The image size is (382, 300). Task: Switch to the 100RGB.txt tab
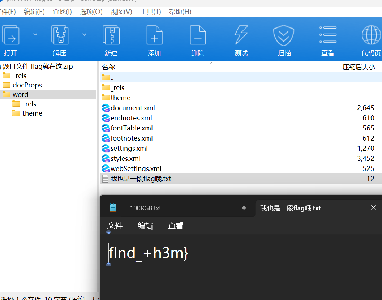pos(145,208)
